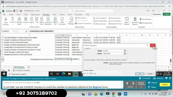Click Evaluate Formula
173x97 pixels.
click(x=115, y=24)
